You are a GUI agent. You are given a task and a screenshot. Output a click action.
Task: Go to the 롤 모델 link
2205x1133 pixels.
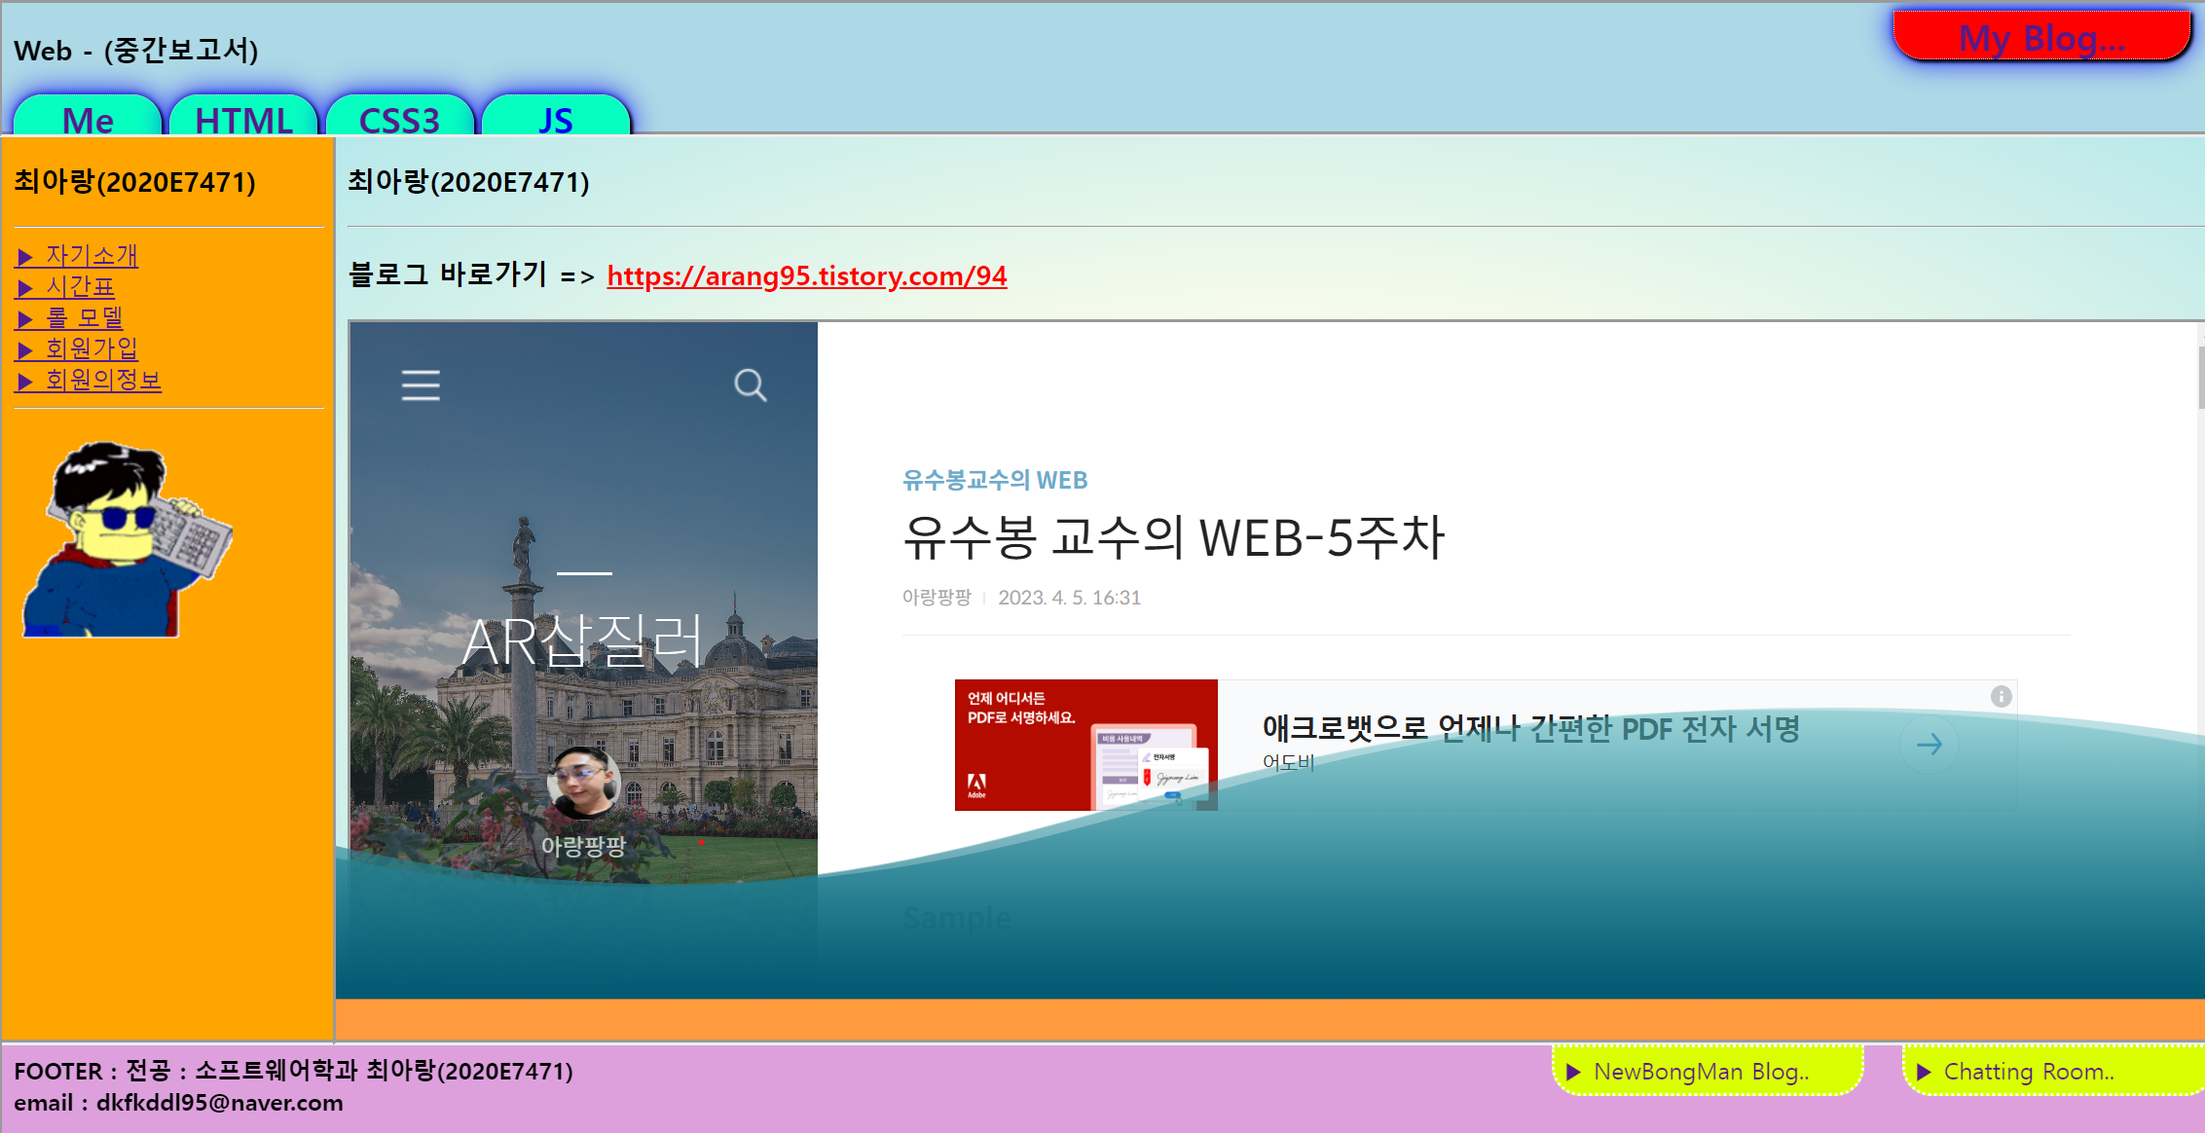tap(70, 318)
